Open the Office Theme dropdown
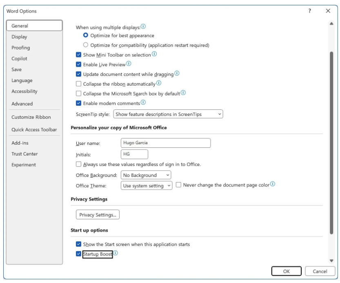 147,186
